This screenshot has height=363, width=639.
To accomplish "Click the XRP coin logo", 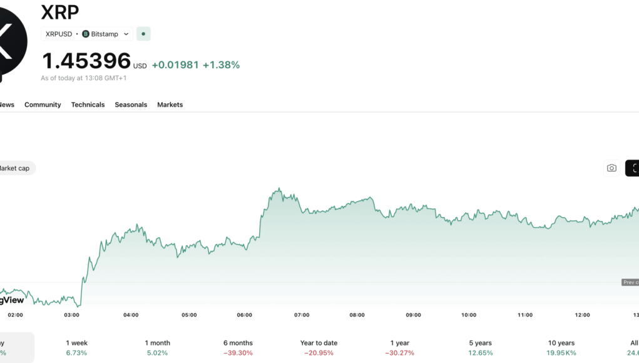I will (x=13, y=38).
